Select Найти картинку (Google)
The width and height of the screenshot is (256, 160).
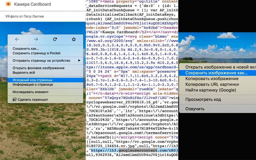pos(210,90)
